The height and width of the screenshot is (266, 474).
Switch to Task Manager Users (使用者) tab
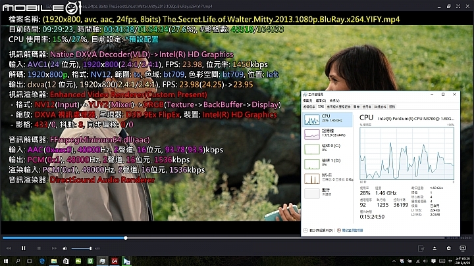tap(367, 107)
